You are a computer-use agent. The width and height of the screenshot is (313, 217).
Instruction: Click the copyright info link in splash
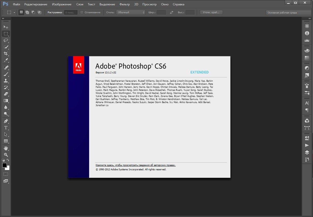click(x=136, y=165)
